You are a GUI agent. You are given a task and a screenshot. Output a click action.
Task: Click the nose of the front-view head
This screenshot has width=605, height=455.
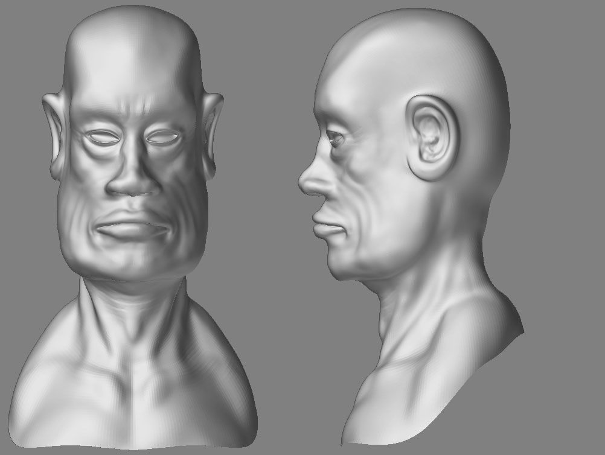coord(132,181)
